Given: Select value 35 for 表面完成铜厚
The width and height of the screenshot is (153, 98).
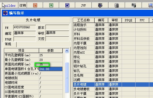Looking at the screenshot, I should click(51, 64).
